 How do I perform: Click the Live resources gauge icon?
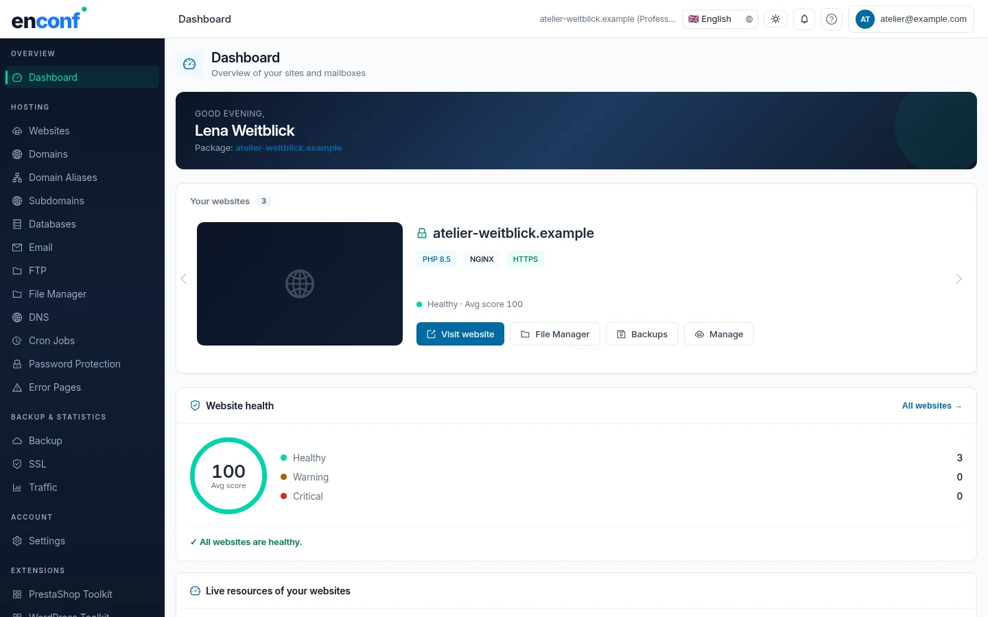195,591
